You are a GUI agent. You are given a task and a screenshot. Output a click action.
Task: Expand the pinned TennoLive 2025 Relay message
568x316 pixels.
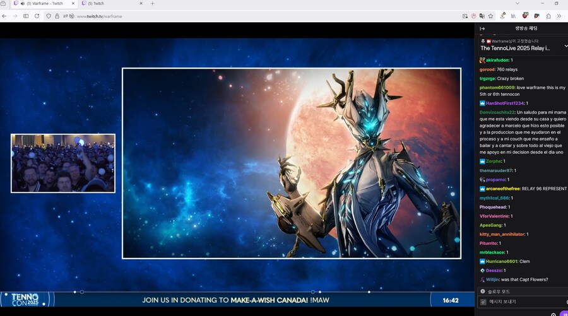[566, 46]
